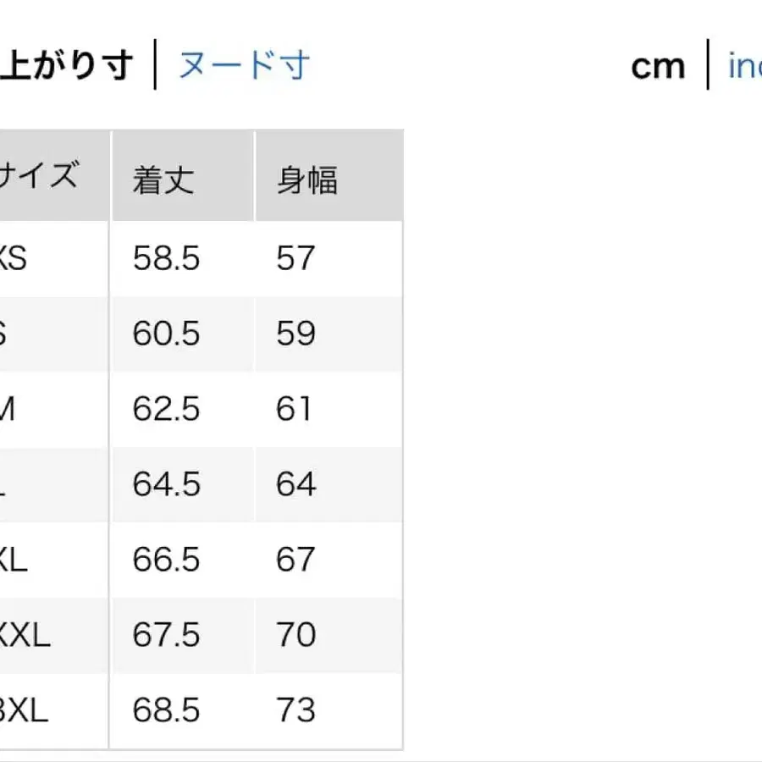Switch to the ヌード寸 measurement tab
This screenshot has height=762, width=762.
tap(244, 63)
